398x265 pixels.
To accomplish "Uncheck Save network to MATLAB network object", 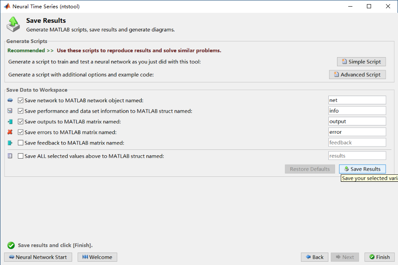I will (x=21, y=100).
